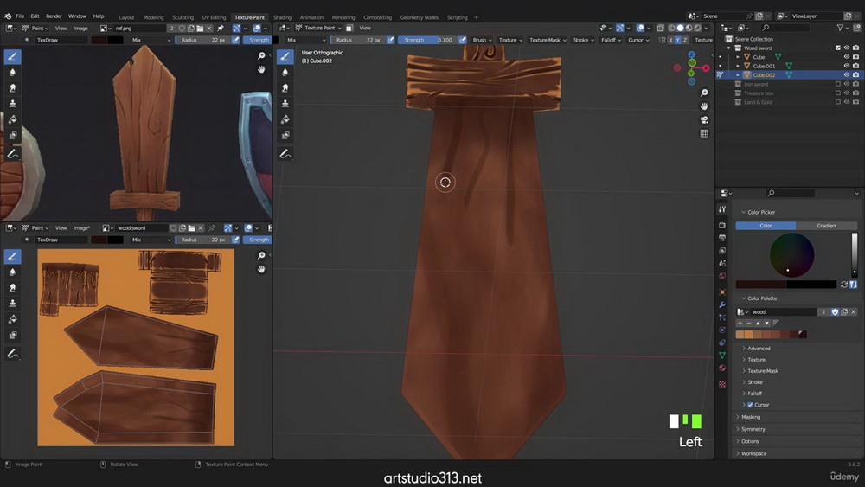The height and width of the screenshot is (487, 865).
Task: Select the Annotate tool in 3D viewport toolbar
Action: [285, 154]
